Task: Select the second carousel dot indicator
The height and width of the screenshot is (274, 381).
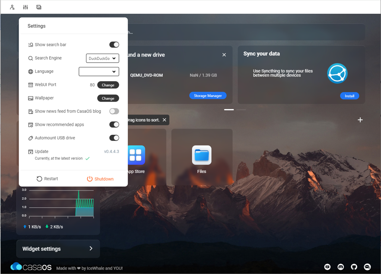Action: tap(241, 109)
